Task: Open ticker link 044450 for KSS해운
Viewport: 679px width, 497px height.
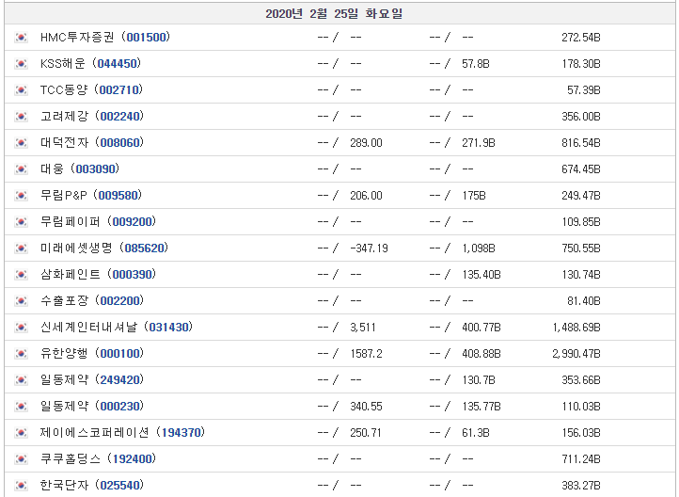Action: (117, 64)
